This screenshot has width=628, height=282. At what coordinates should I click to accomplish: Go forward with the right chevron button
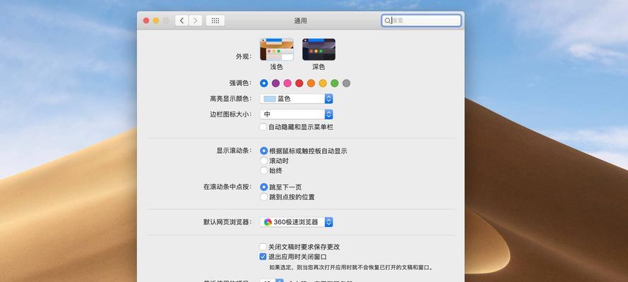(196, 20)
